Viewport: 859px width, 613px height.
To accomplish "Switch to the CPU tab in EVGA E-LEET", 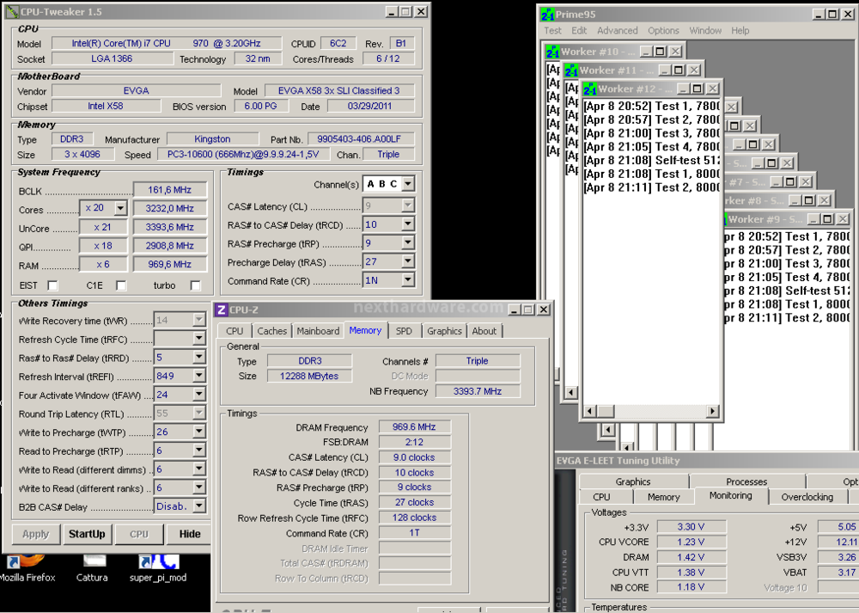I will (601, 497).
